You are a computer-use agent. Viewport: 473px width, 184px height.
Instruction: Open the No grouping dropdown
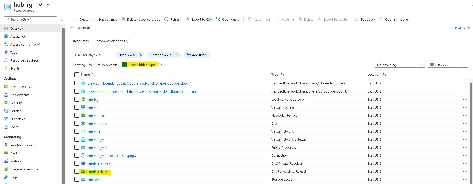pos(400,65)
